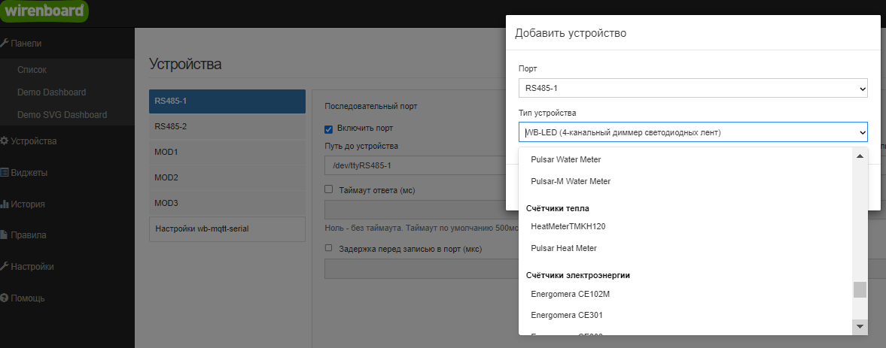This screenshot has width=886, height=348.
Task: Click the question icon next to Помощь
Action: click(x=5, y=298)
